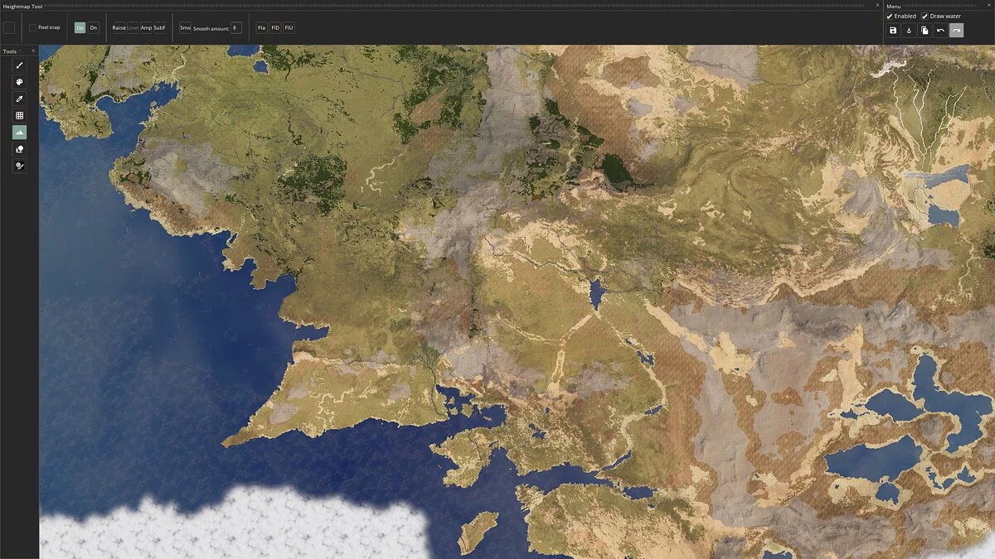Toggle the Draw water checkbox
The height and width of the screenshot is (559, 995).
[925, 16]
